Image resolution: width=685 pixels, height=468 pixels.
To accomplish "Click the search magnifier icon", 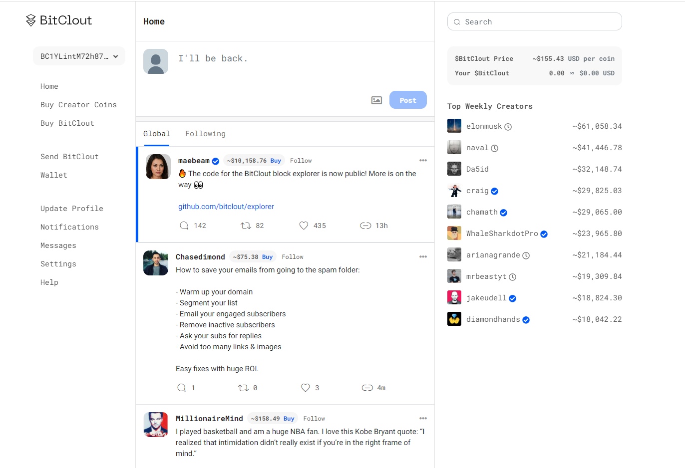I will [457, 22].
